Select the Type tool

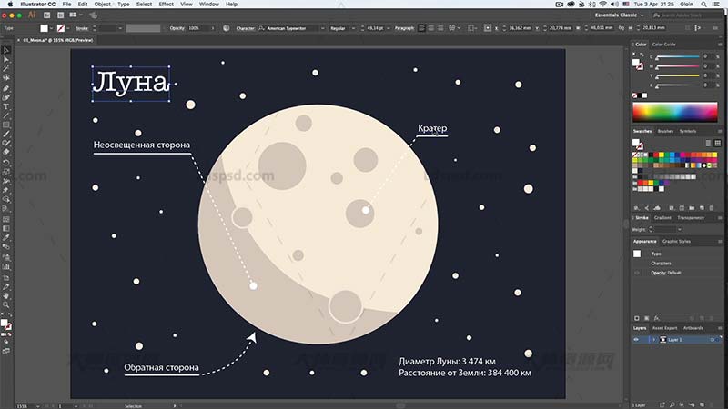point(6,106)
